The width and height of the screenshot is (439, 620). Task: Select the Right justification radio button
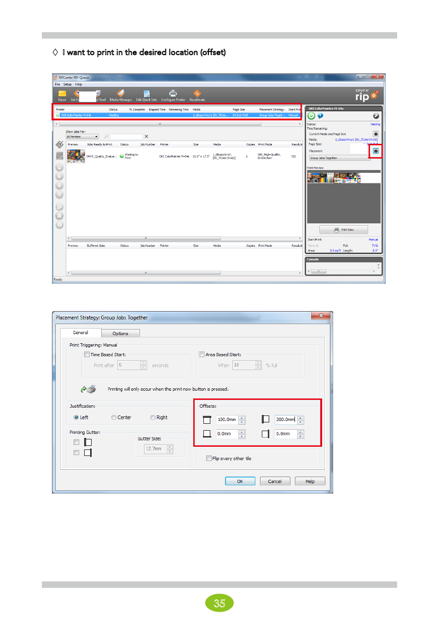153,417
